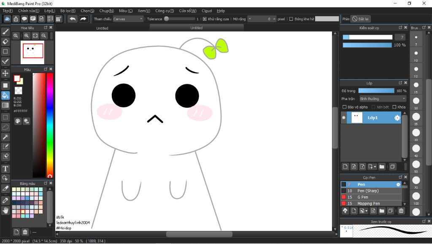The width and height of the screenshot is (432, 244).
Task: Open settings gear for the Pen brush
Action: point(398,184)
